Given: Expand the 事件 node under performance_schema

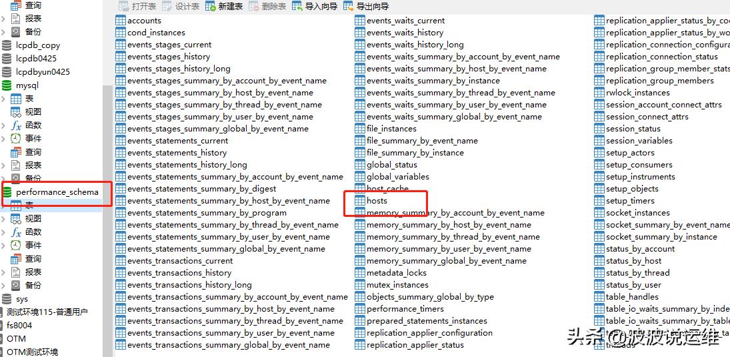Looking at the screenshot, I should coord(3,245).
